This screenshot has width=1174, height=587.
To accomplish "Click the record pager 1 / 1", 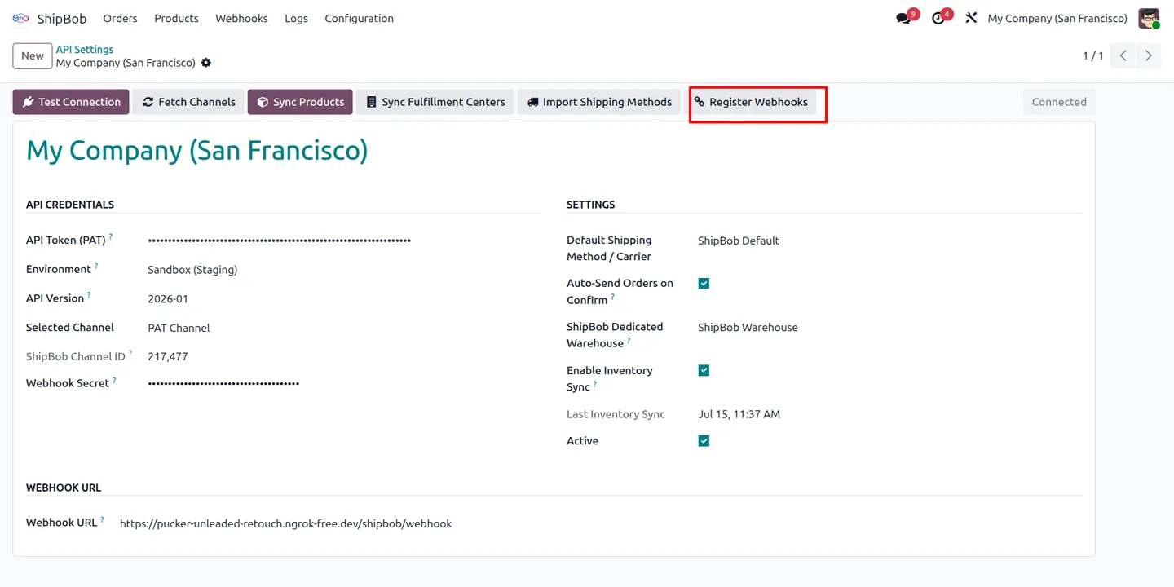I will click(1092, 55).
